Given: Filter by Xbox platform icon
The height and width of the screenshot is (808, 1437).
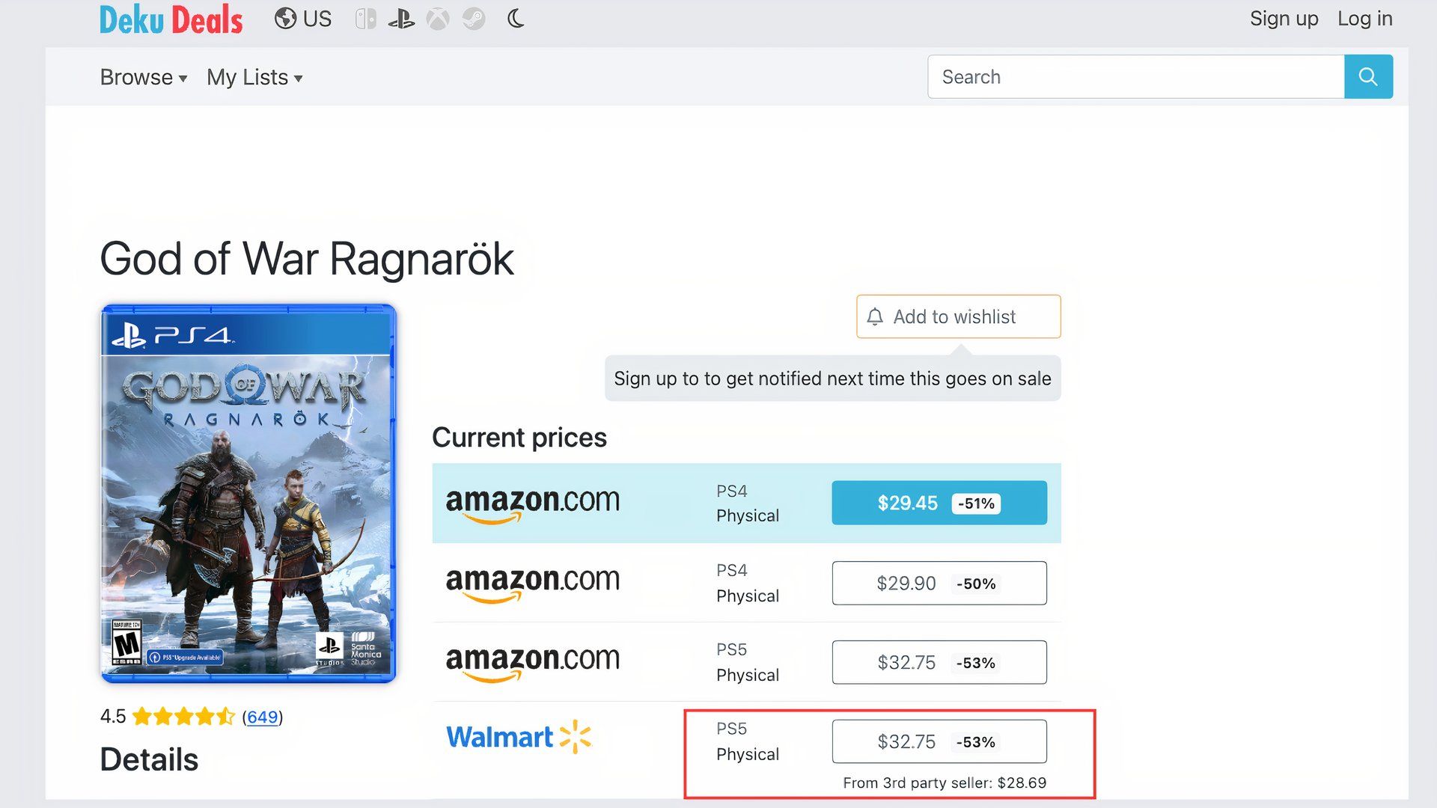Looking at the screenshot, I should click(x=438, y=19).
